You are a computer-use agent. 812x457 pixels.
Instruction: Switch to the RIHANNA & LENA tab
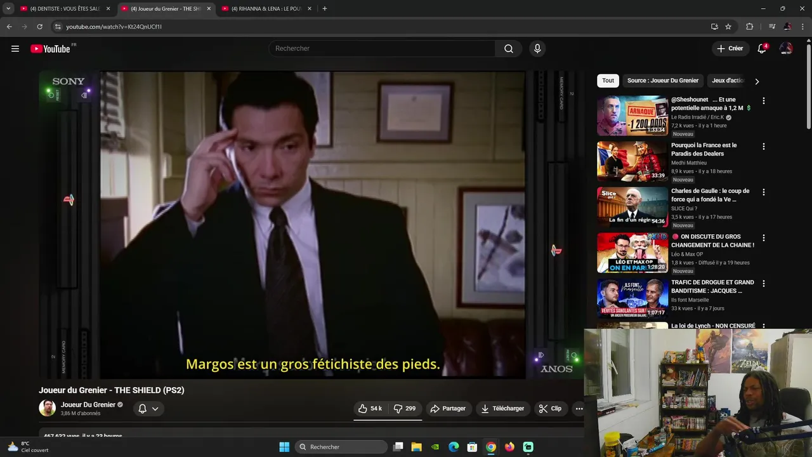[266, 9]
